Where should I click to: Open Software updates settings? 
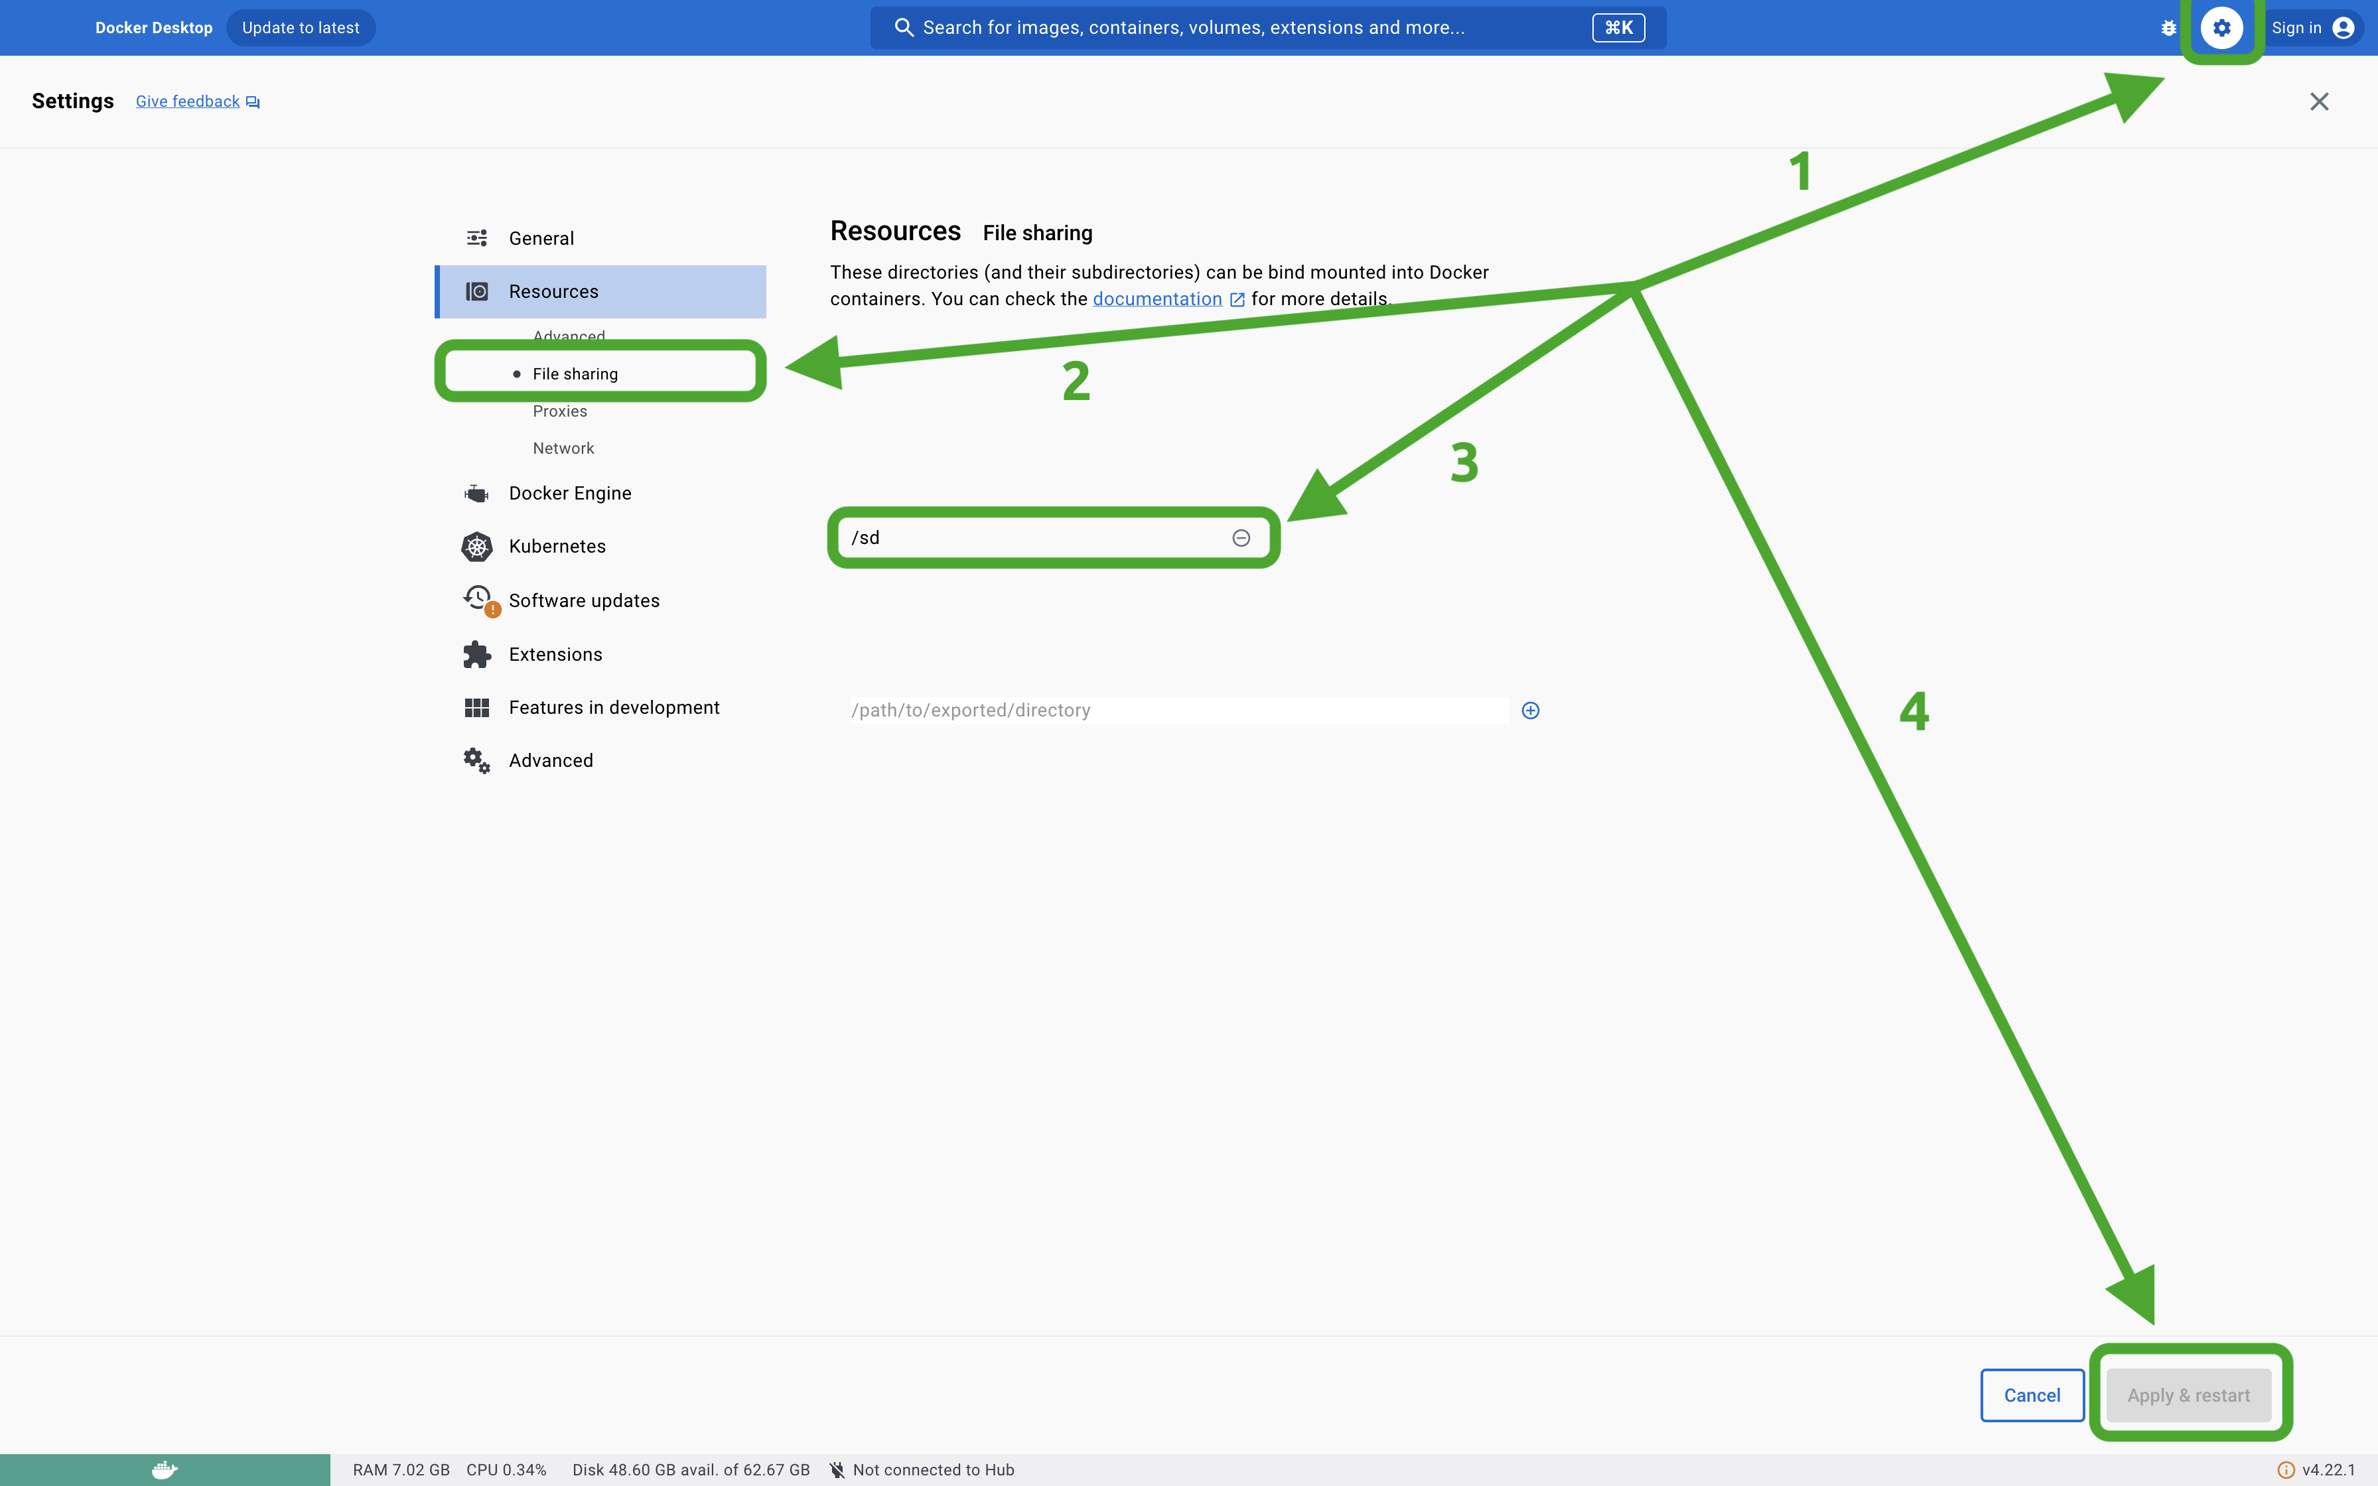(x=600, y=600)
